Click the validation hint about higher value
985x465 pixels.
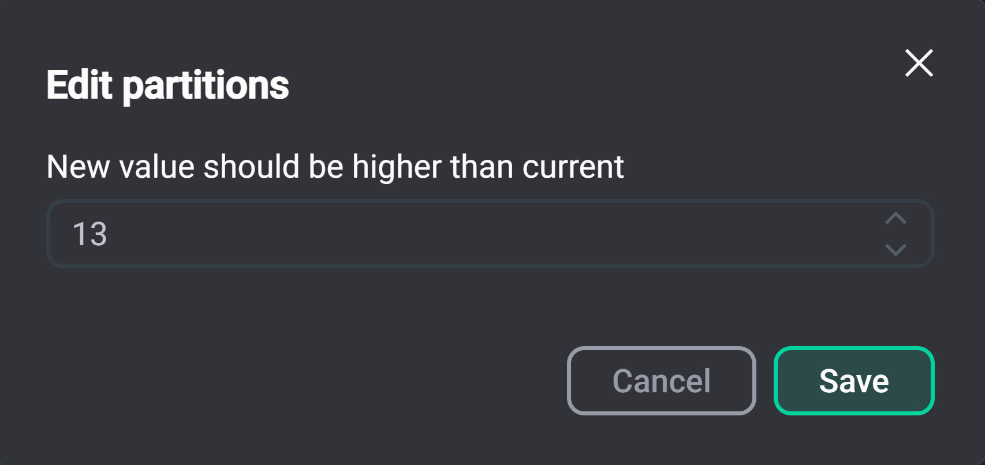click(x=335, y=167)
